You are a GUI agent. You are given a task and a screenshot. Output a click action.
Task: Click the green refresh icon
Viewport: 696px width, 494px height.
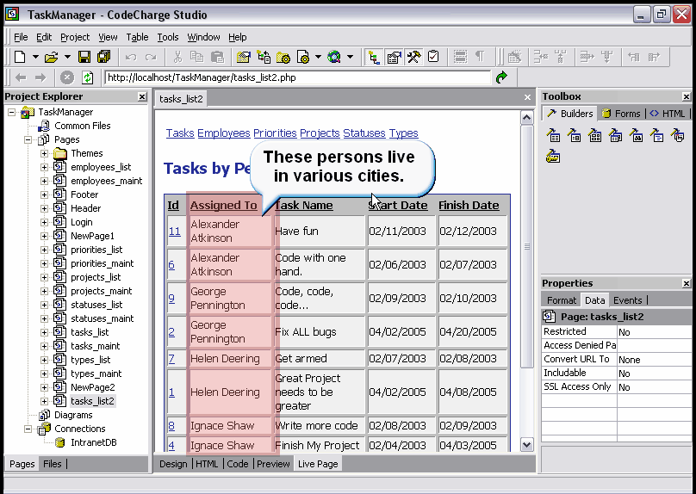point(88,77)
